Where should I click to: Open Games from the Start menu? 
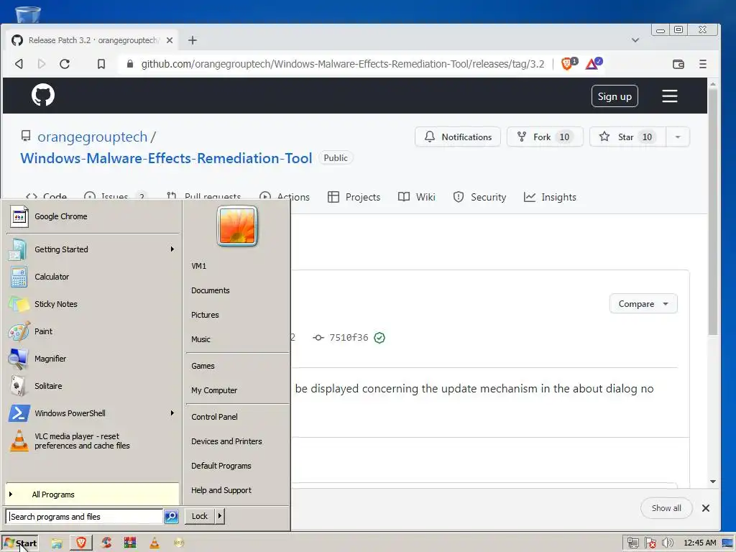(203, 366)
